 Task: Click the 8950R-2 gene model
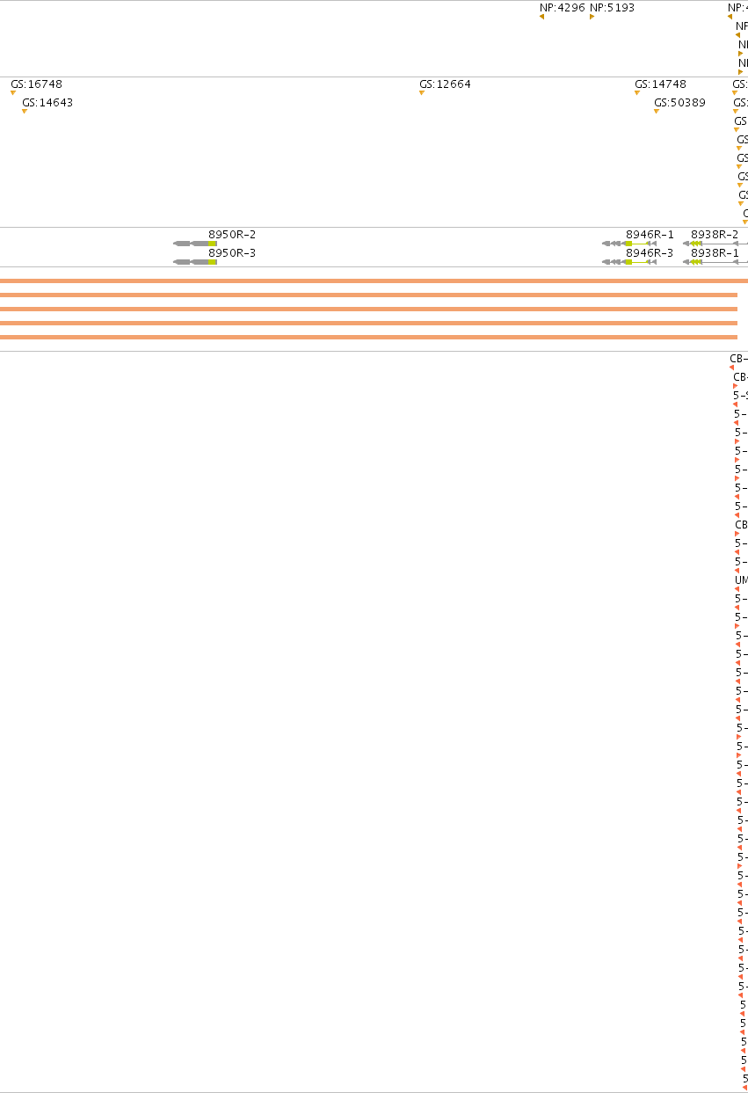click(x=195, y=244)
